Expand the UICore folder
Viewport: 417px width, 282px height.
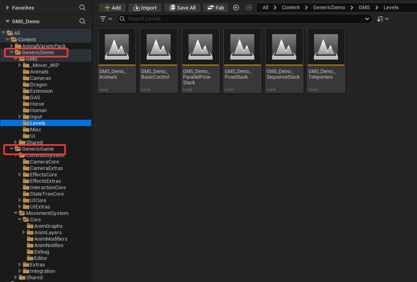tap(19, 200)
